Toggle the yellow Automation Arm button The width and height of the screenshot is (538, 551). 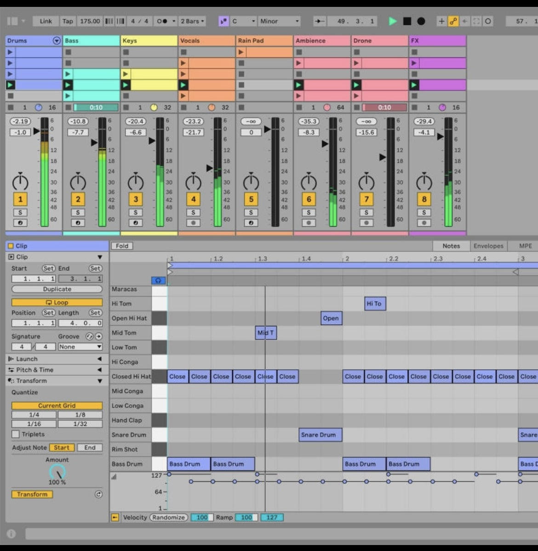[453, 21]
